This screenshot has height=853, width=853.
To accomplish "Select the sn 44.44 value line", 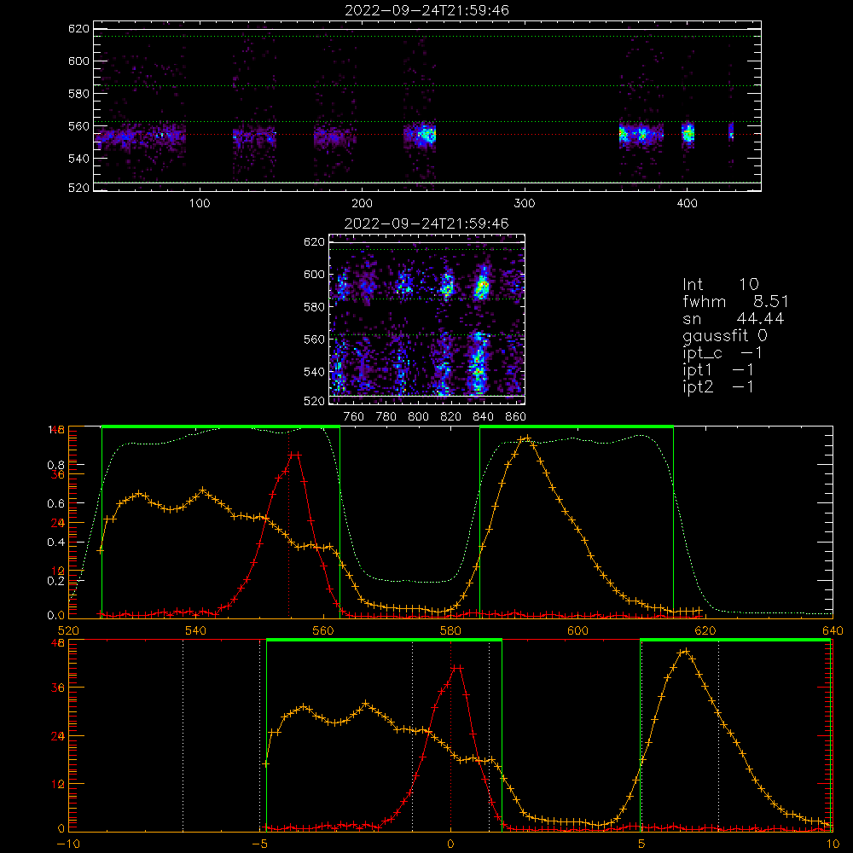I will [x=734, y=319].
